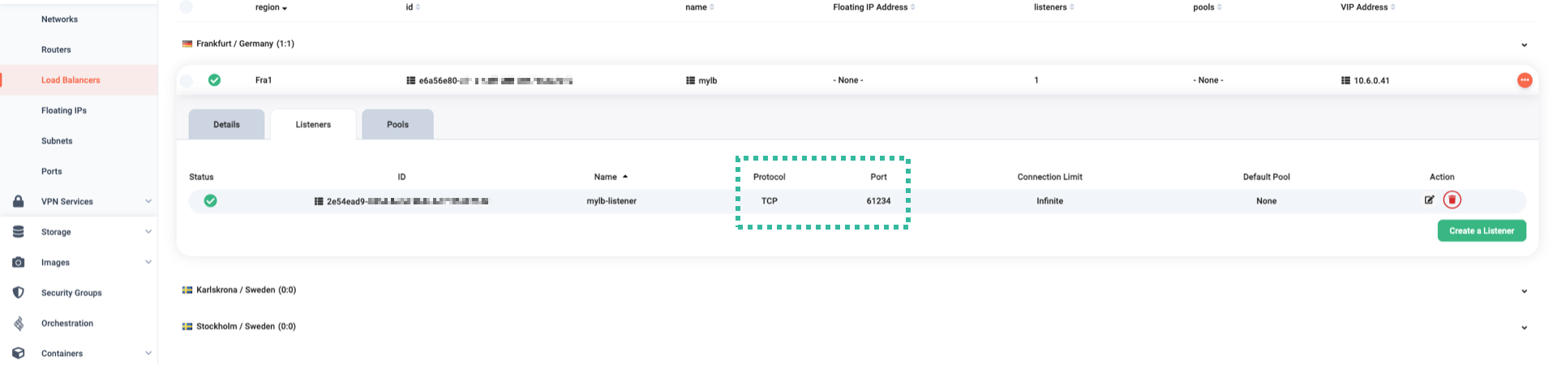Open Ports in the sidebar
Screen dimensions: 1557x365
51,171
